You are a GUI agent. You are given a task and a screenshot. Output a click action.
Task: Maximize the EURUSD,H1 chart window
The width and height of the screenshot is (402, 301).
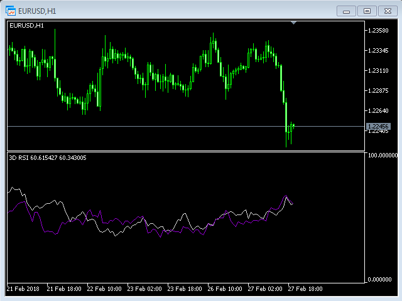[x=367, y=11]
